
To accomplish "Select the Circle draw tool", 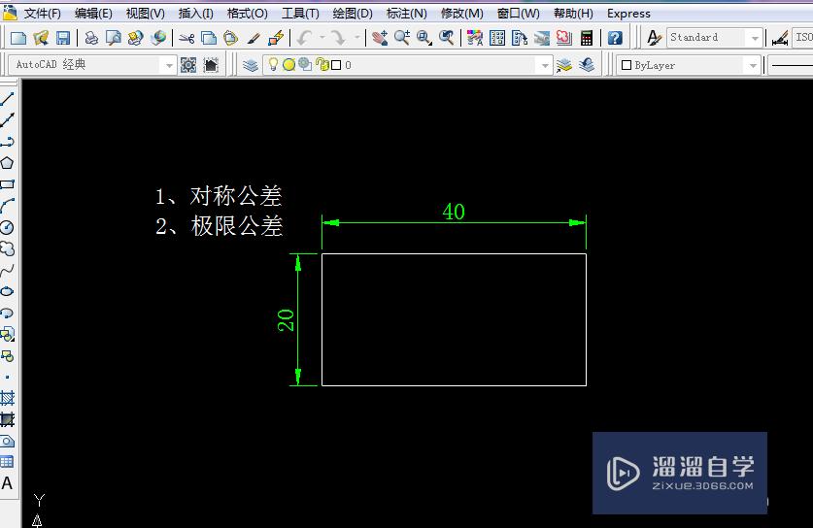I will [x=7, y=227].
